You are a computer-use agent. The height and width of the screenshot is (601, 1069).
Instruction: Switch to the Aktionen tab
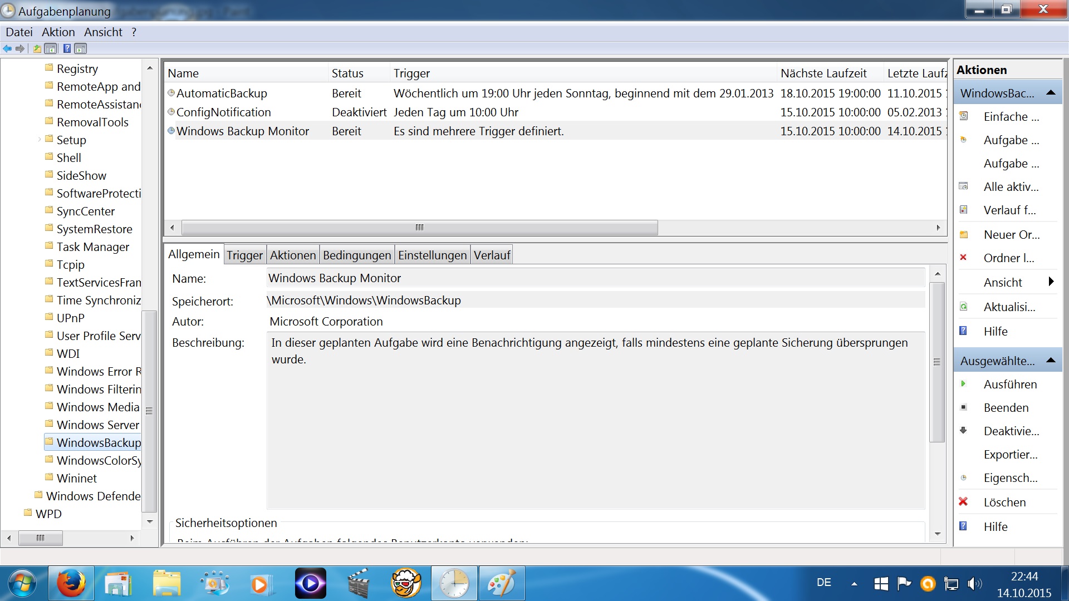pyautogui.click(x=293, y=255)
